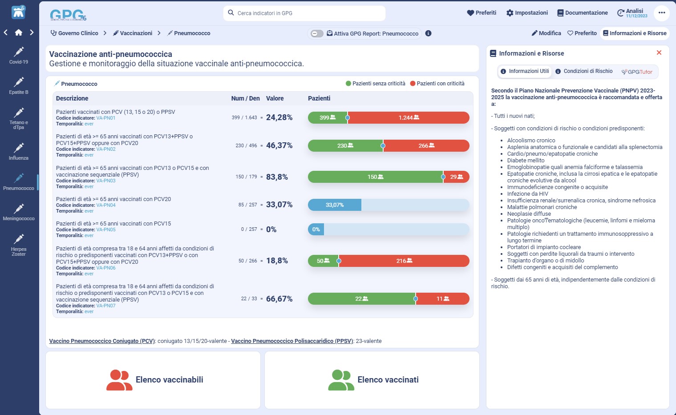The width and height of the screenshot is (676, 415).
Task: Toggle Pazienti senza criticità legend item
Action: (376, 84)
